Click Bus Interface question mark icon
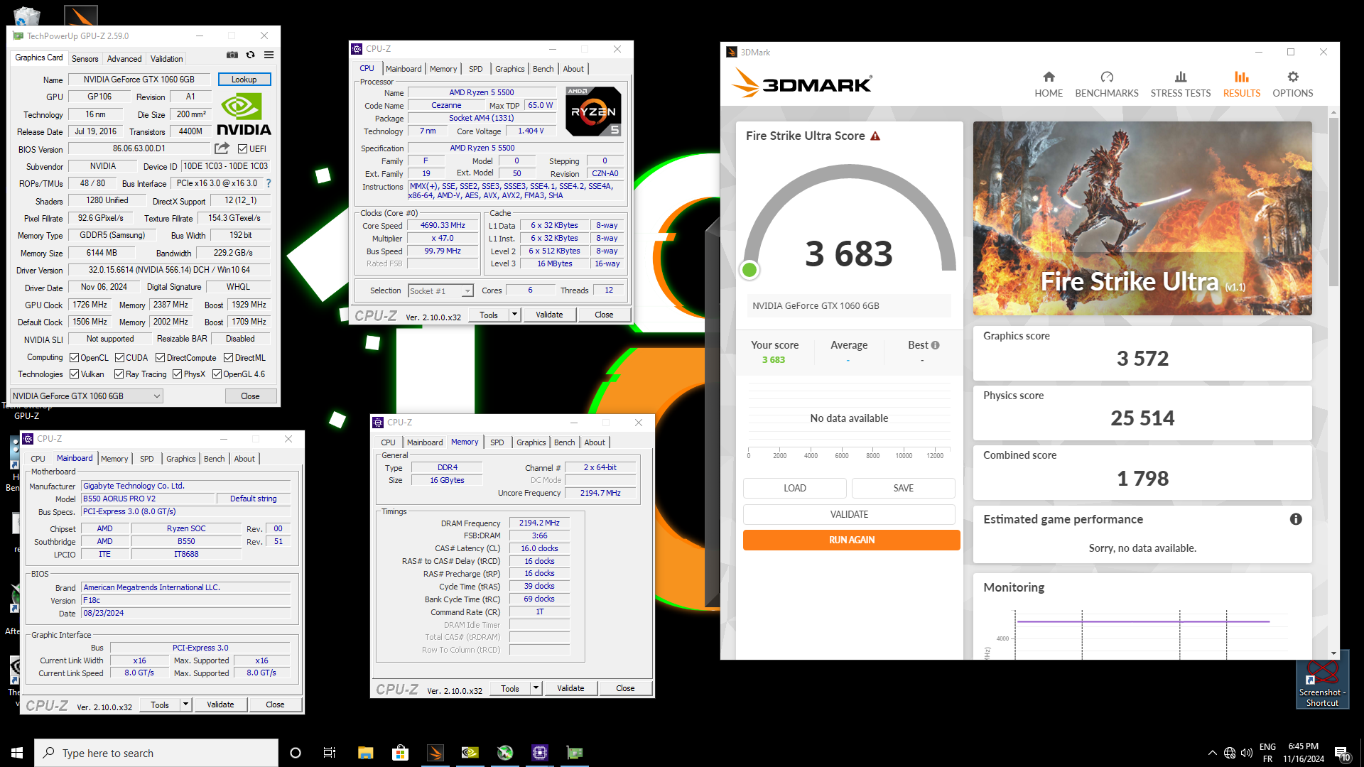Viewport: 1364px width, 767px height. point(269,183)
